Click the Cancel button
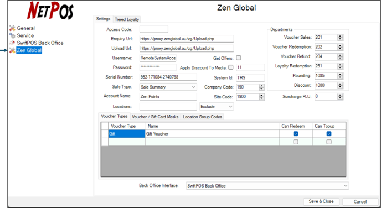381x208 pixels. [x=360, y=201]
